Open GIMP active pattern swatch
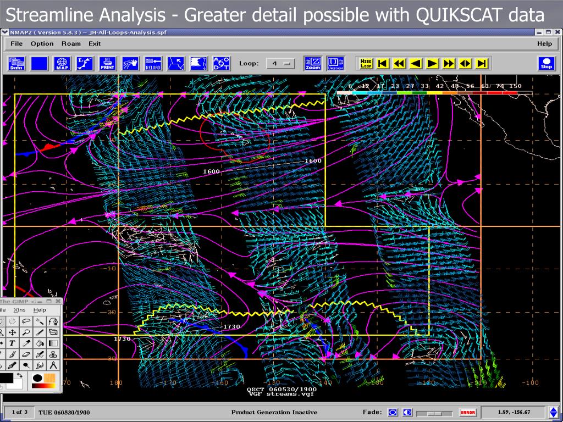Viewport: 563px width, 422px height. pyautogui.click(x=49, y=378)
